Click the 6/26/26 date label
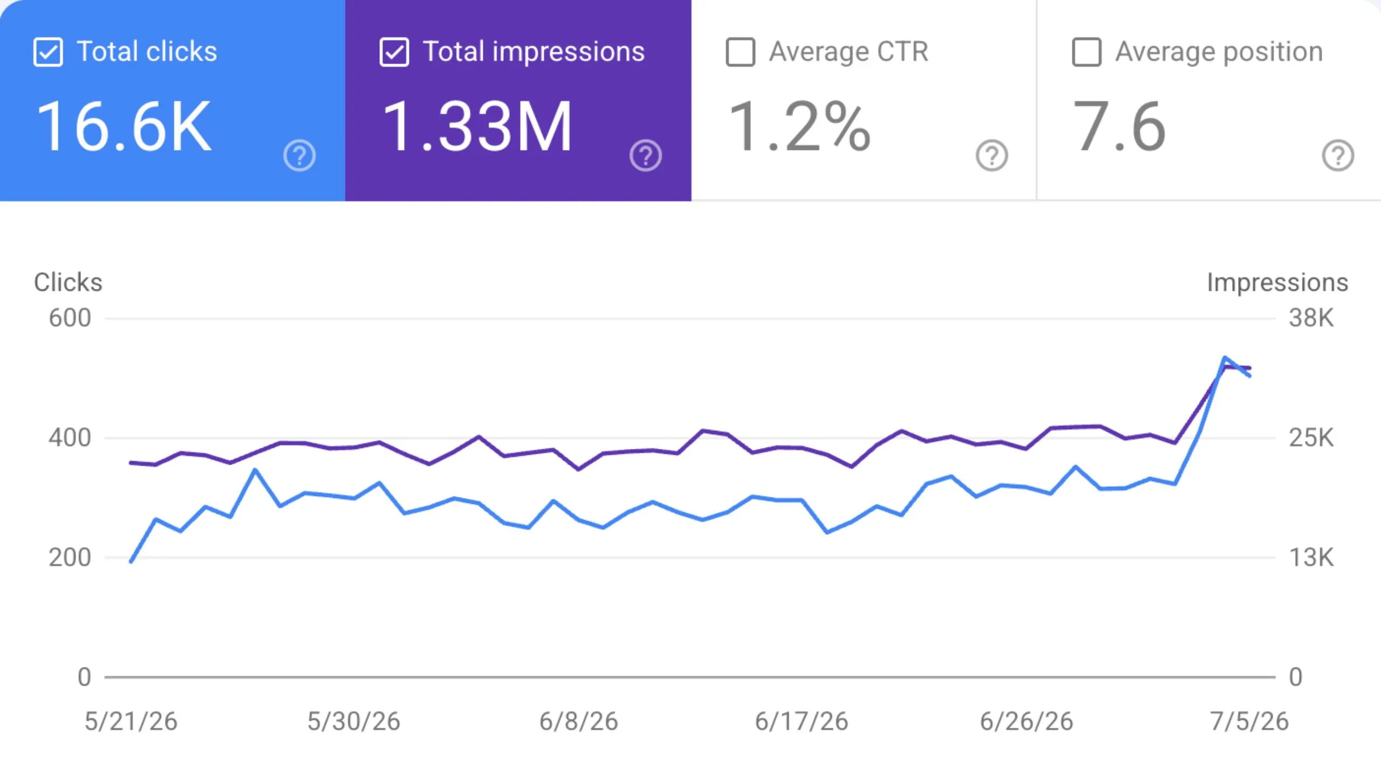 coord(1027,721)
